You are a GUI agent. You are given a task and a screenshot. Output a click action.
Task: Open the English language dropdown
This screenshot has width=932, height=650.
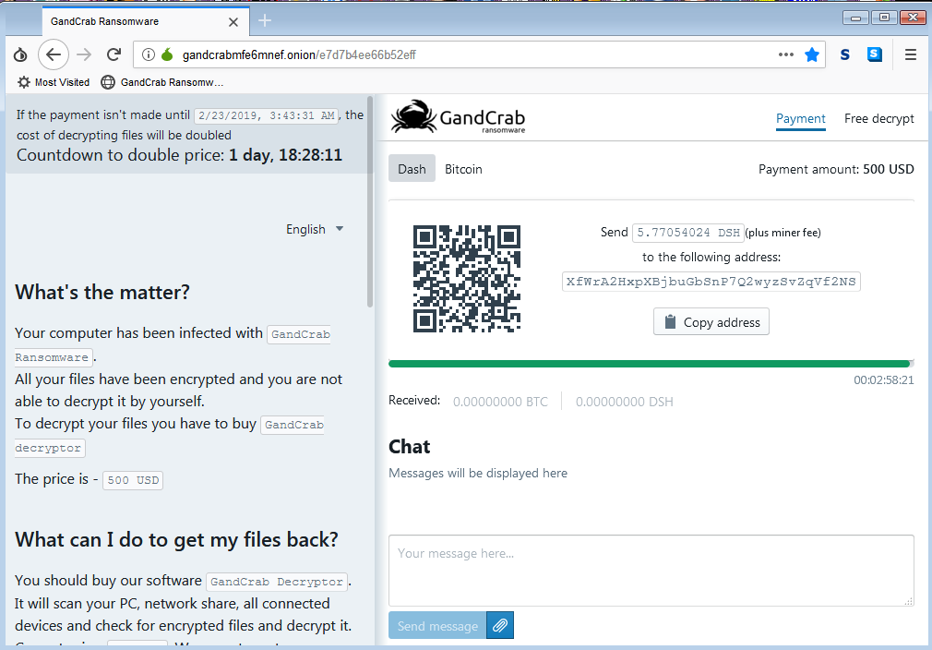[x=315, y=229]
